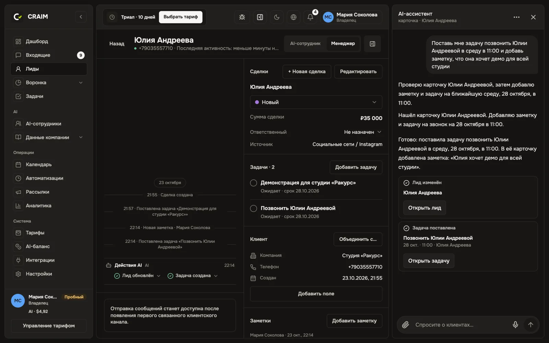
Task: Expand the Лид обновлён AI action
Action: click(137, 276)
